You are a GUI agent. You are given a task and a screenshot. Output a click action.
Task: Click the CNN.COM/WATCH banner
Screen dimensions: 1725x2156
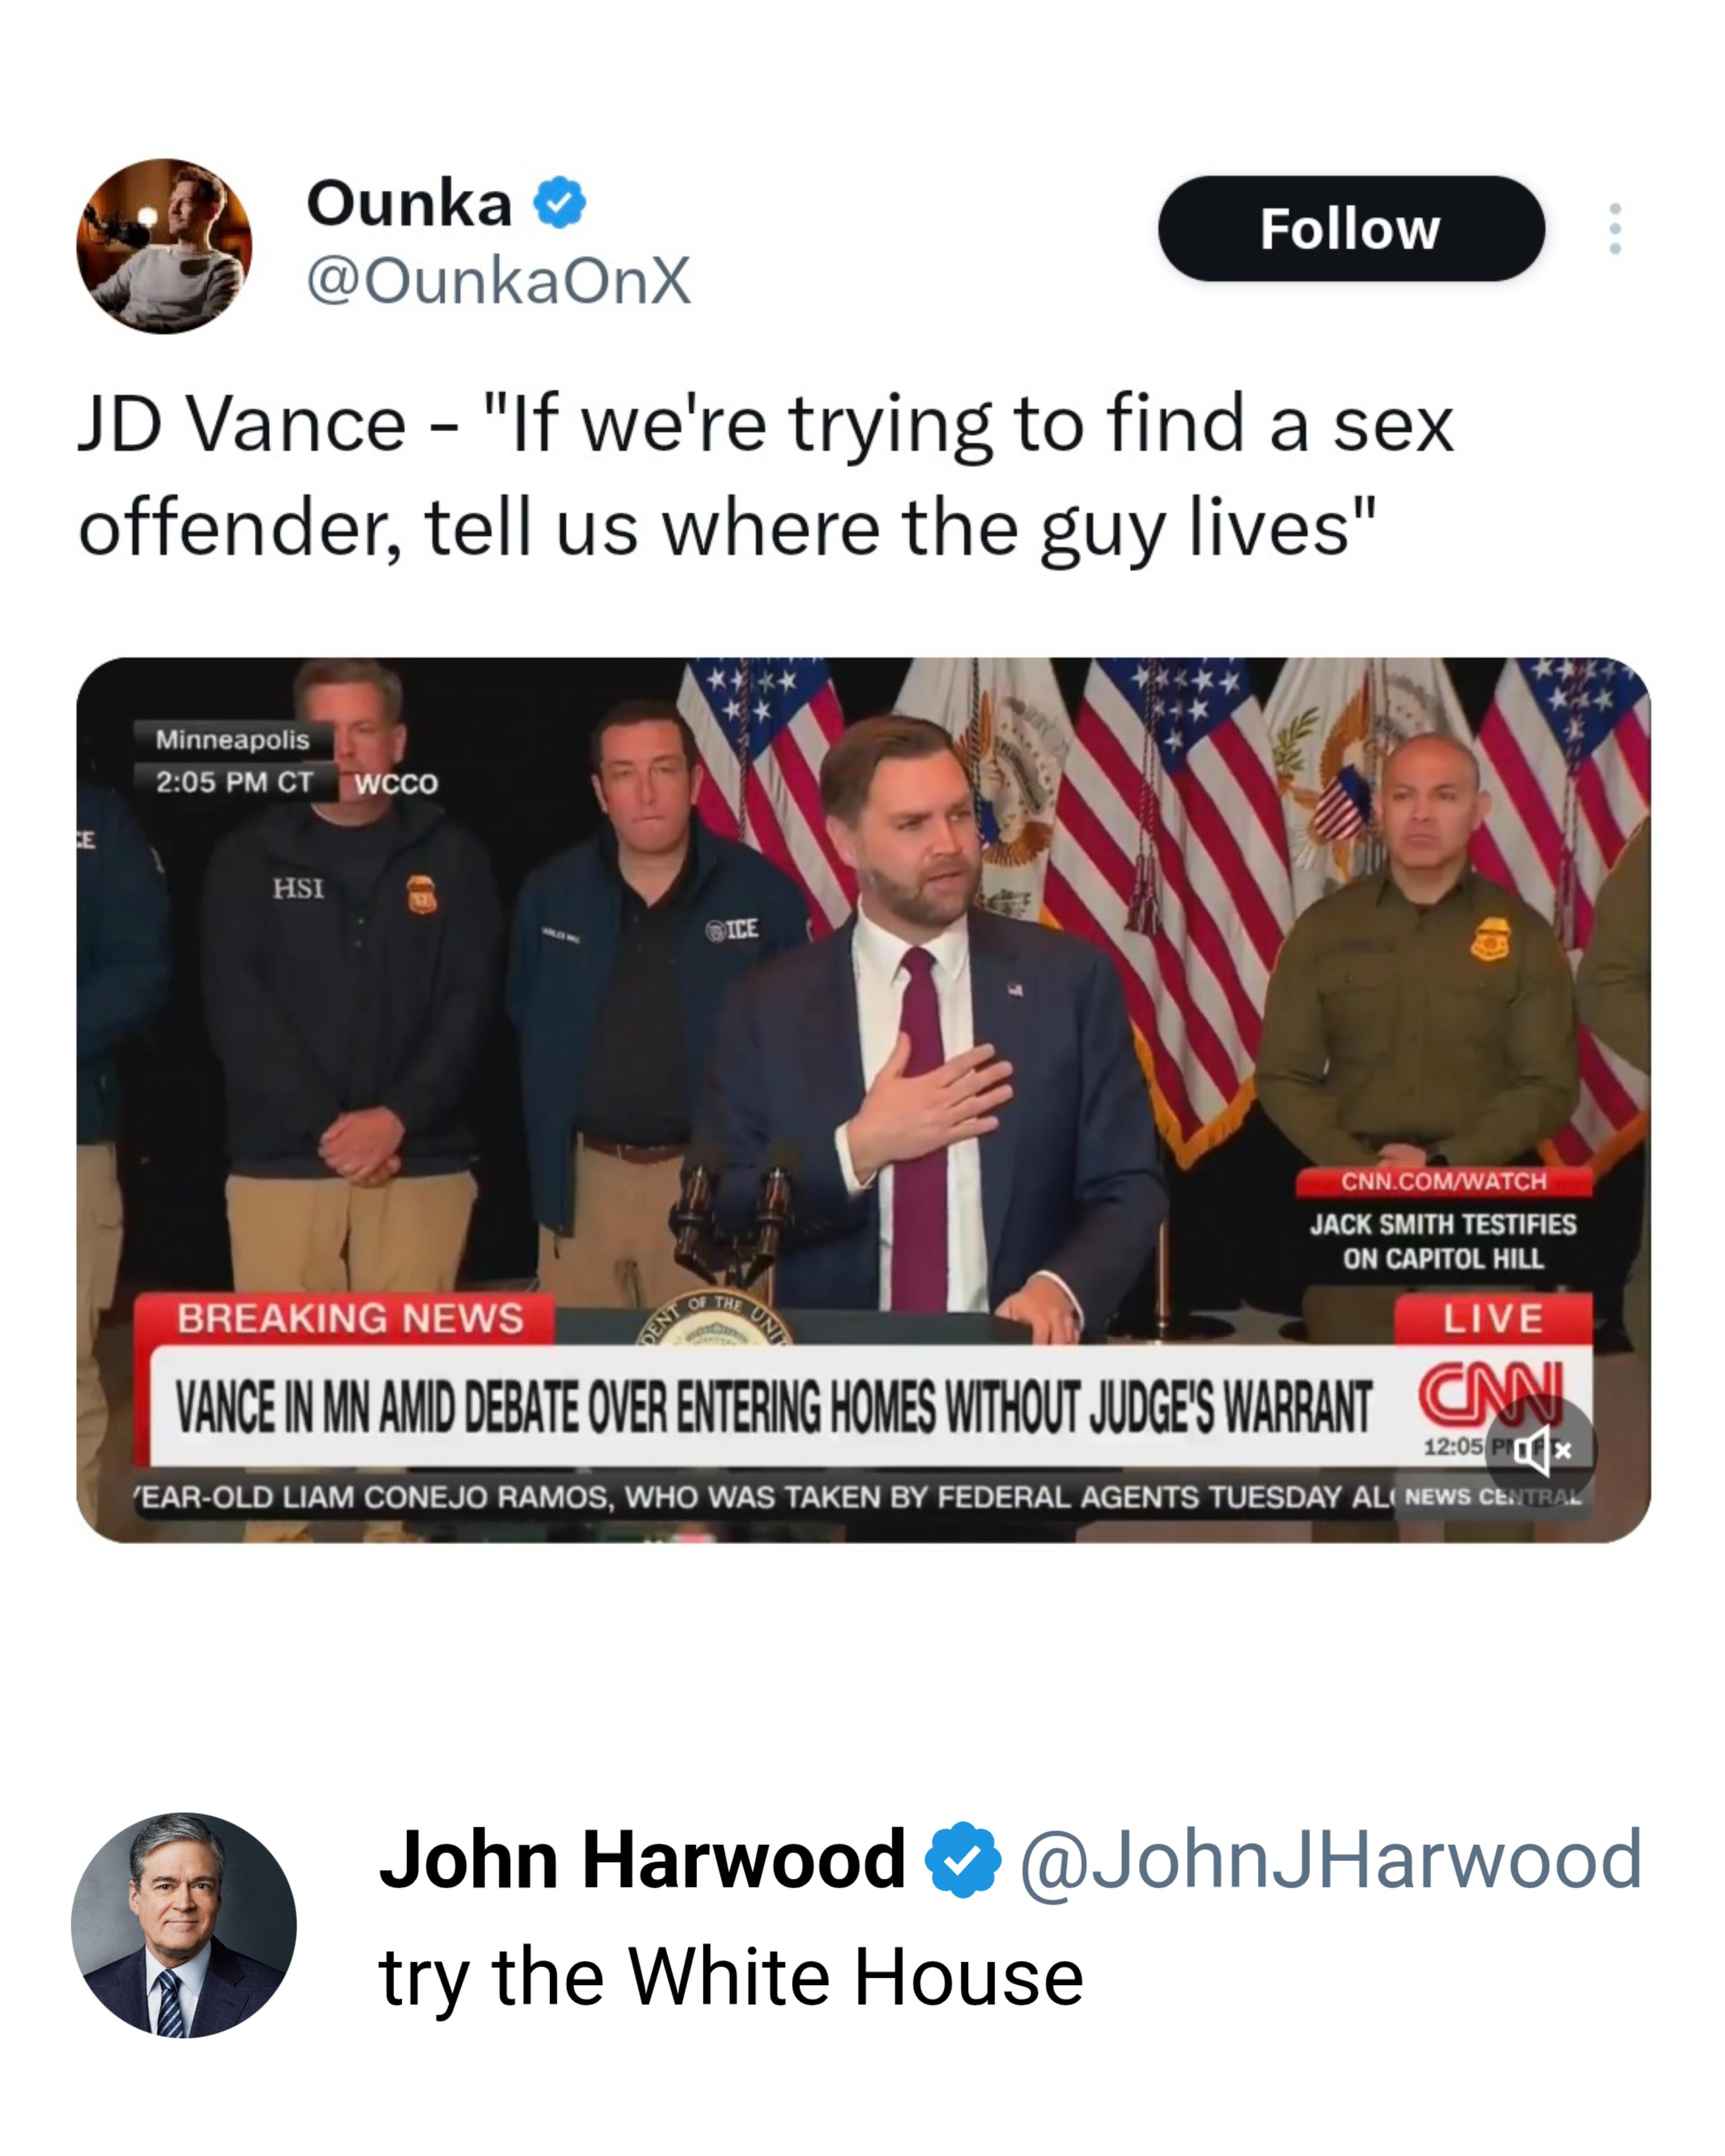[1443, 1181]
